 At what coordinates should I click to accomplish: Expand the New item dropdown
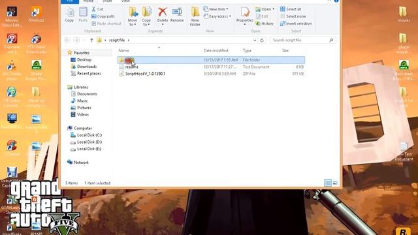pos(216,9)
